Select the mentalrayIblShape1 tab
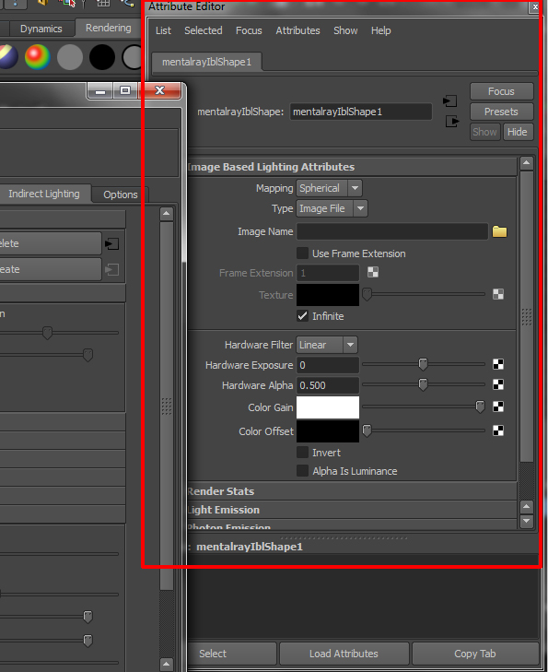Viewport: 548px width, 672px height. pos(207,62)
